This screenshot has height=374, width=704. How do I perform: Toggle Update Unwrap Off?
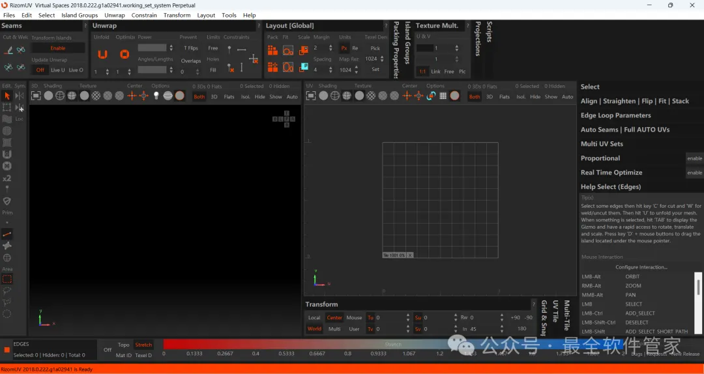[x=40, y=70]
